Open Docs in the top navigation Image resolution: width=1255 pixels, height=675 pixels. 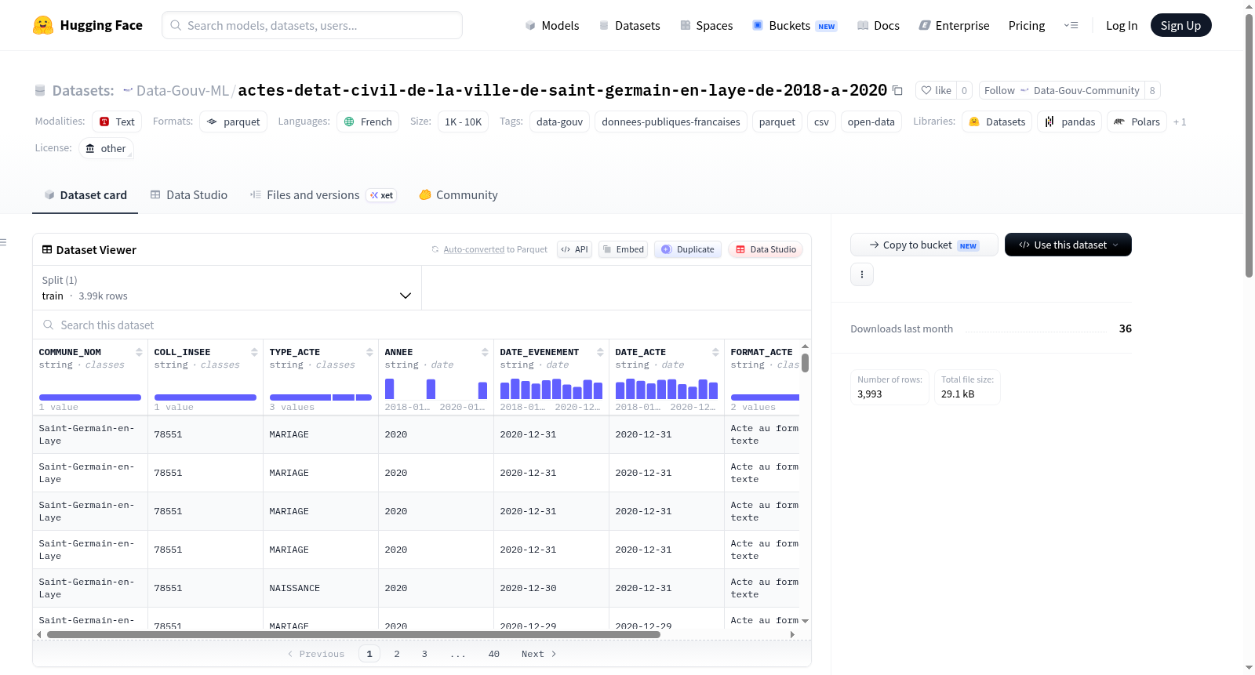[x=878, y=26]
